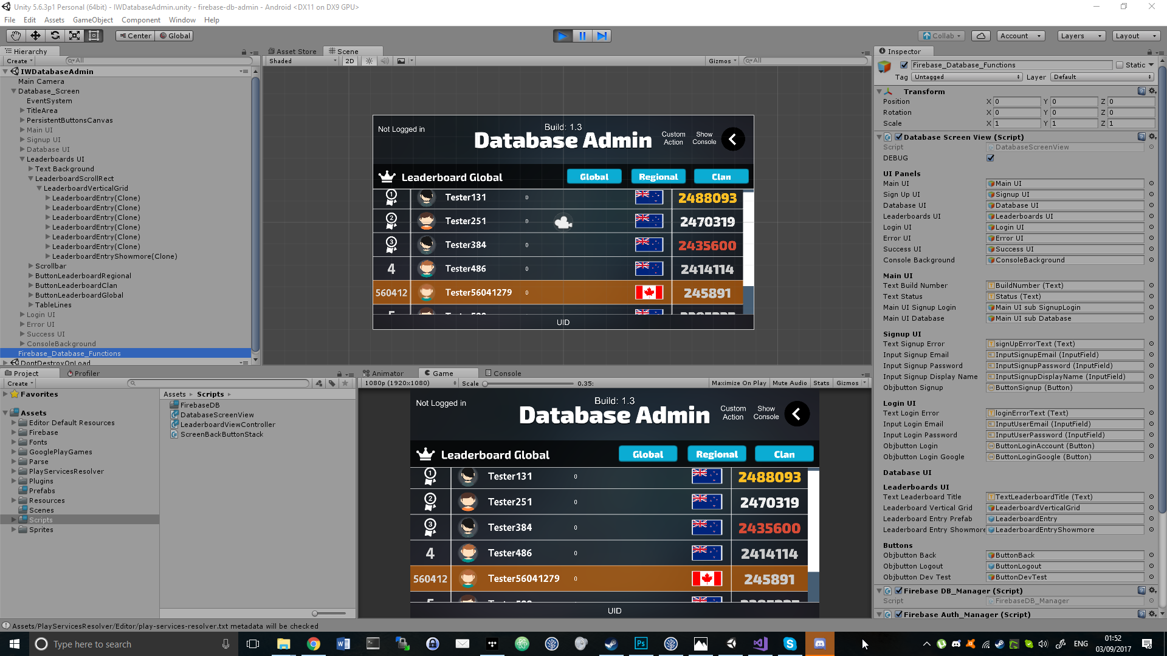
Task: Open the Layers dropdown
Action: (x=1081, y=36)
